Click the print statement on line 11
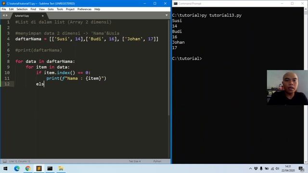The width and height of the screenshot is (308, 173). tap(76, 78)
